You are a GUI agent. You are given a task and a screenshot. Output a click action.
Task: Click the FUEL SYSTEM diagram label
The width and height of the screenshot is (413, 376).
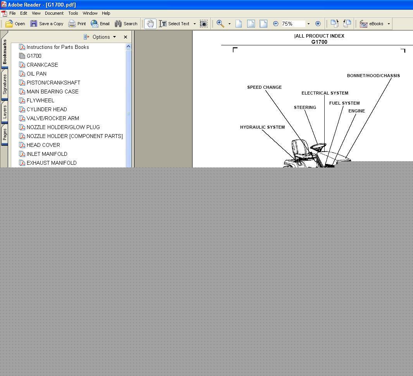pyautogui.click(x=344, y=103)
